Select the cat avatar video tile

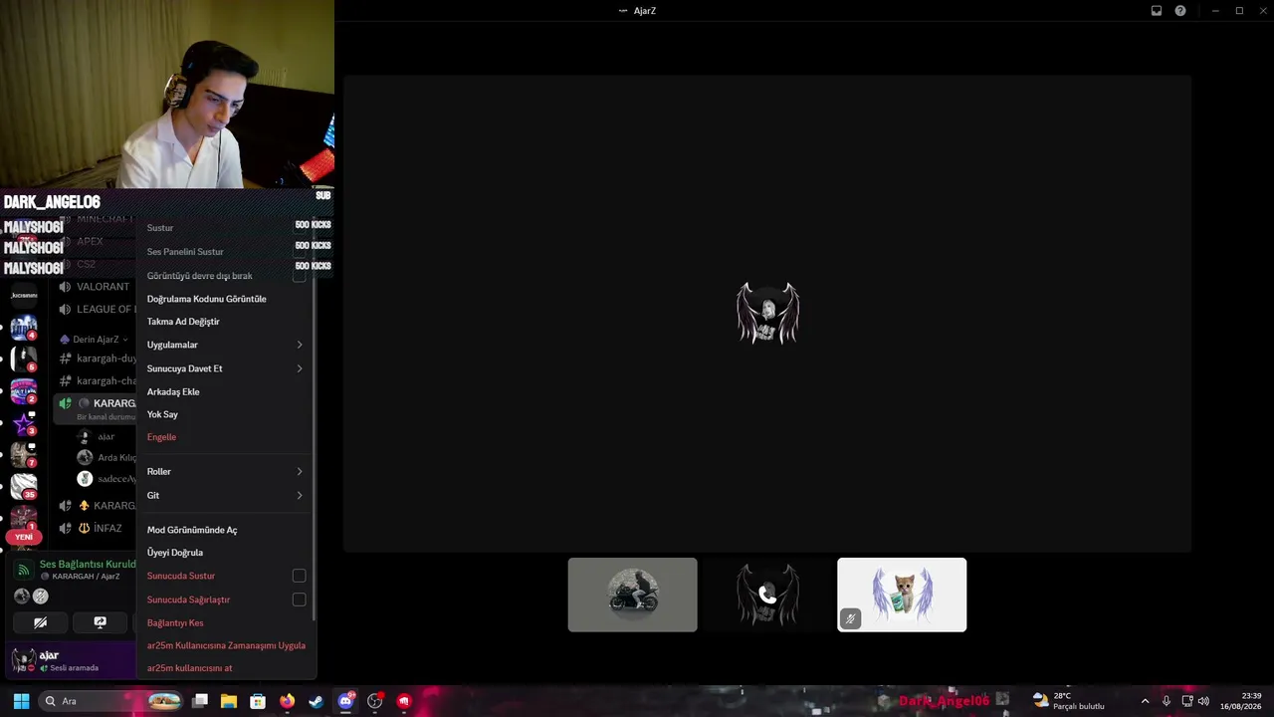click(x=902, y=595)
